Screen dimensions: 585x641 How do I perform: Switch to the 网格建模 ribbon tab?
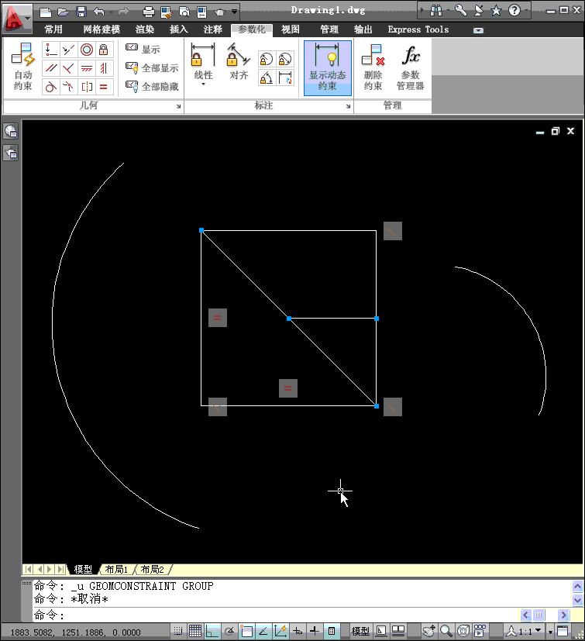tap(102, 29)
